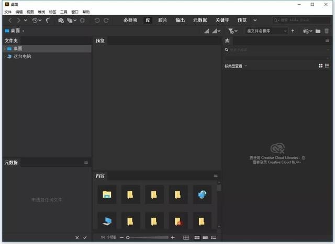Open the 内容 panel options menu icon
The width and height of the screenshot is (335, 244).
(216, 176)
